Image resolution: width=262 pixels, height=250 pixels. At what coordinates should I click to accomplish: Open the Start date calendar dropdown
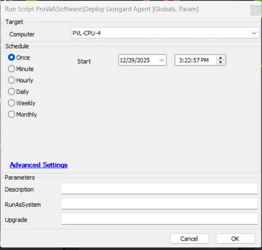tap(162, 60)
